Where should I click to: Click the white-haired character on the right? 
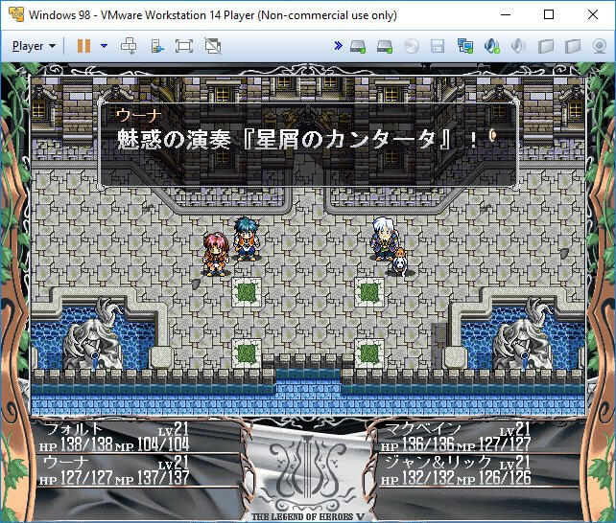(x=382, y=237)
